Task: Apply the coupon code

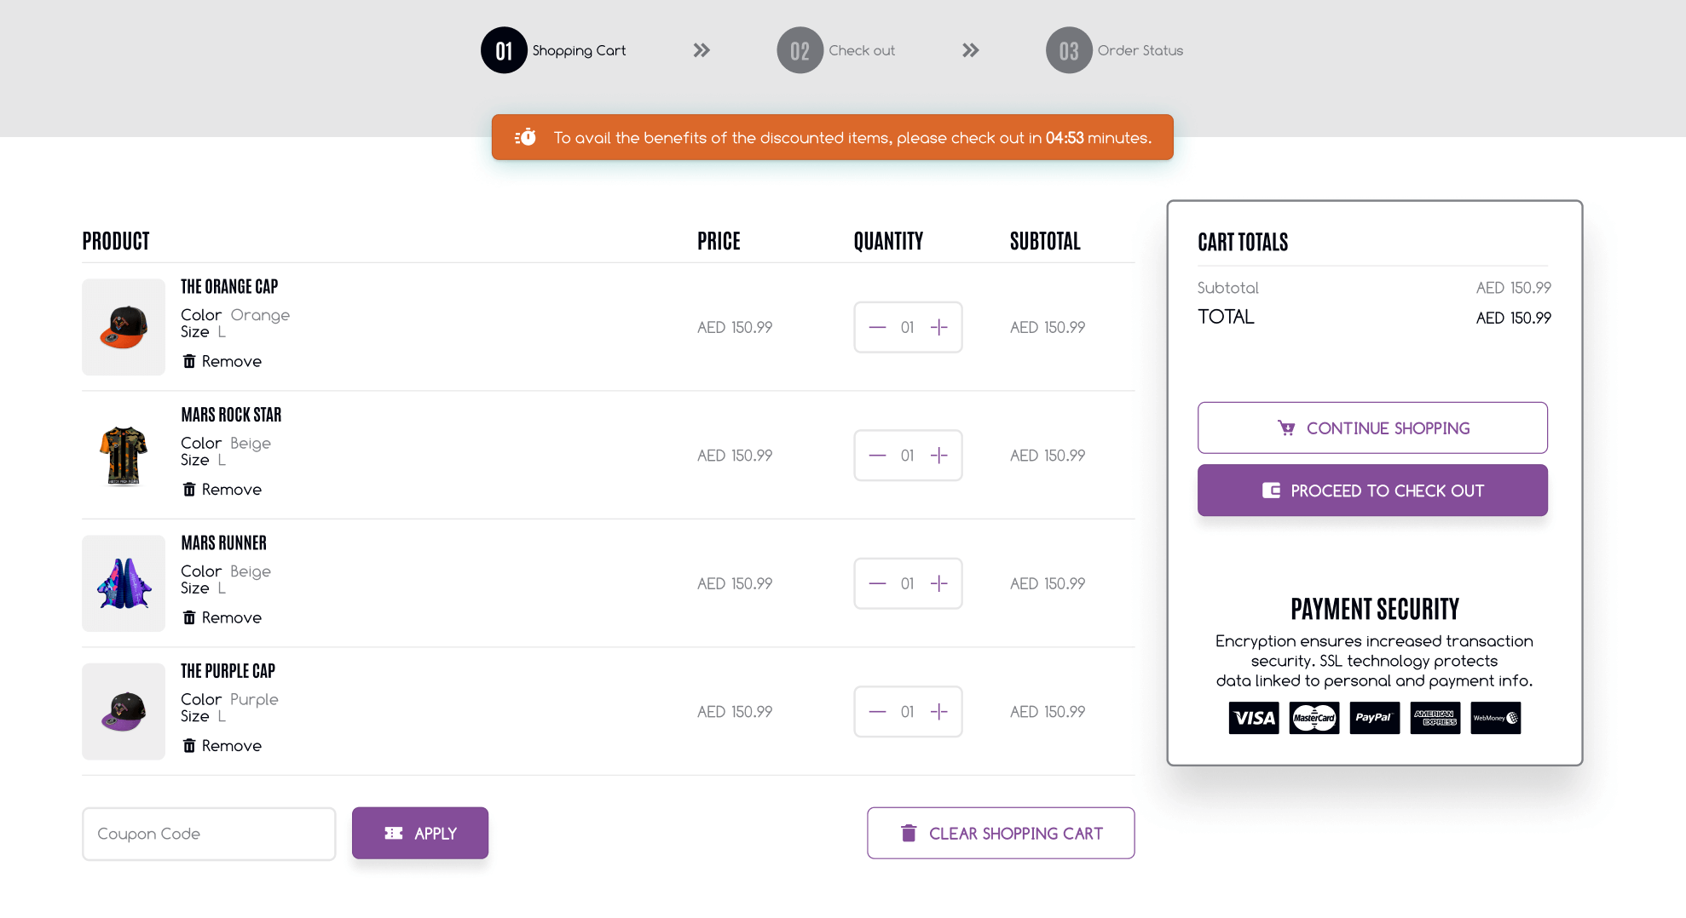Action: coord(419,833)
